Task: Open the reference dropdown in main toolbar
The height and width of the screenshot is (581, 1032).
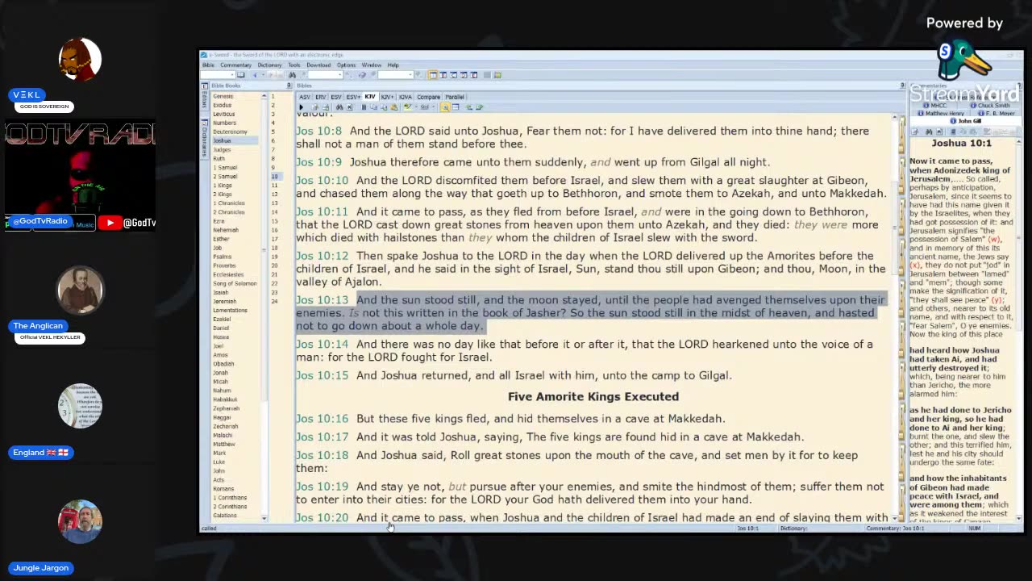Action: (x=232, y=75)
